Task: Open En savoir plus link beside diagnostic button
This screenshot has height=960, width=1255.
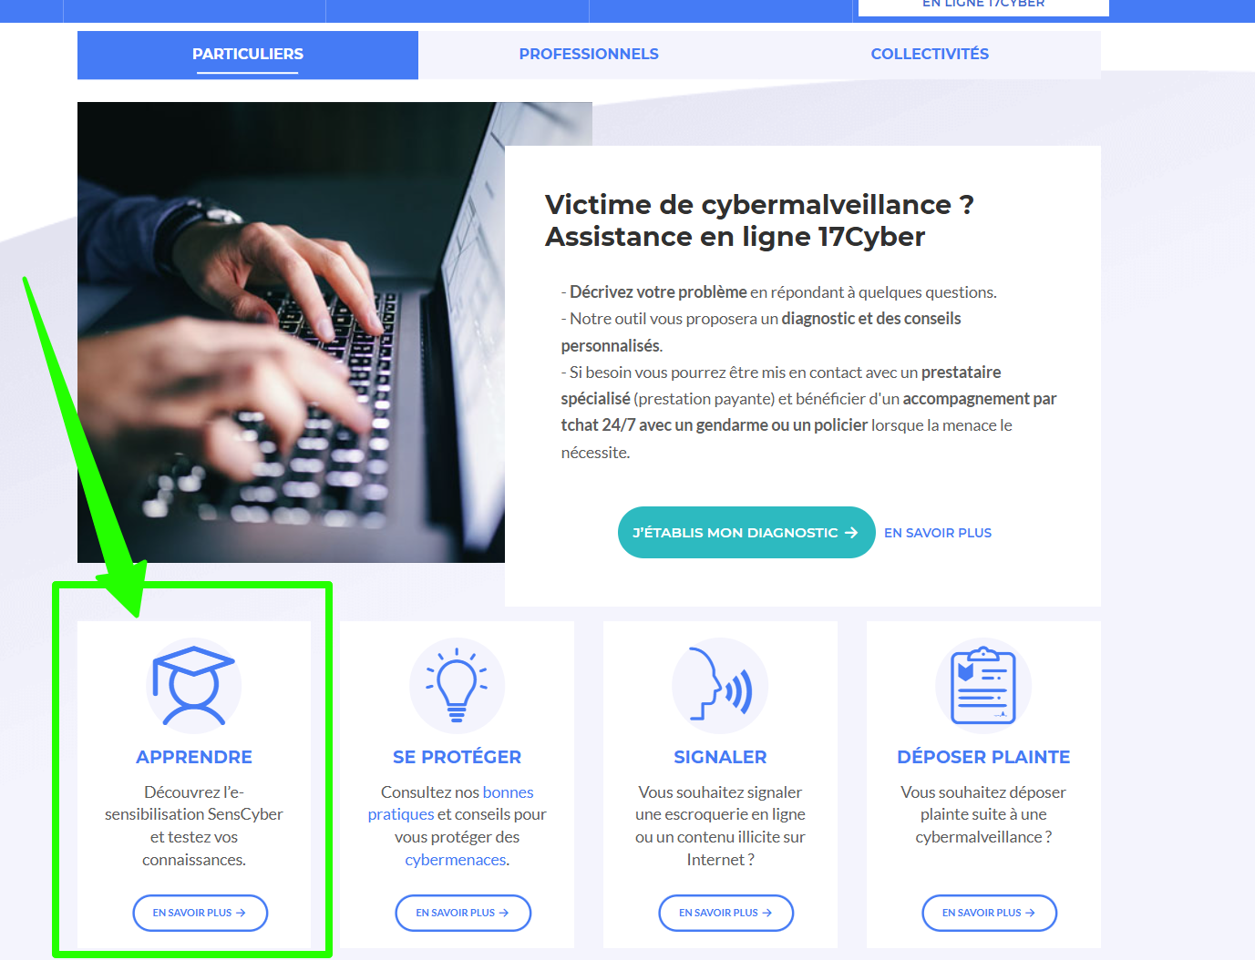Action: tap(938, 533)
